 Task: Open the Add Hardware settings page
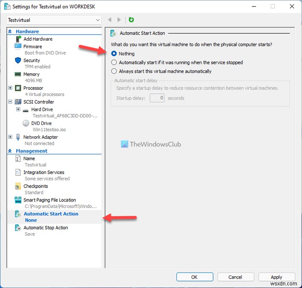point(38,39)
